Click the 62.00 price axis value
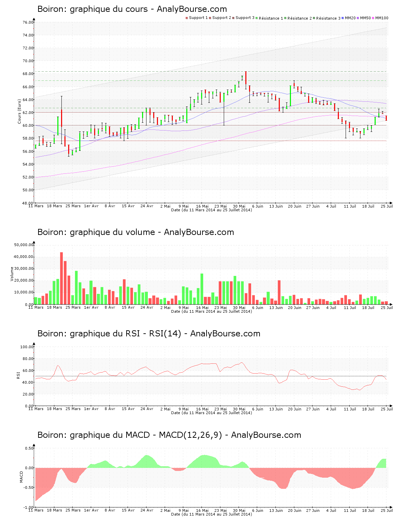This screenshot has height=524, width=405. (x=28, y=113)
